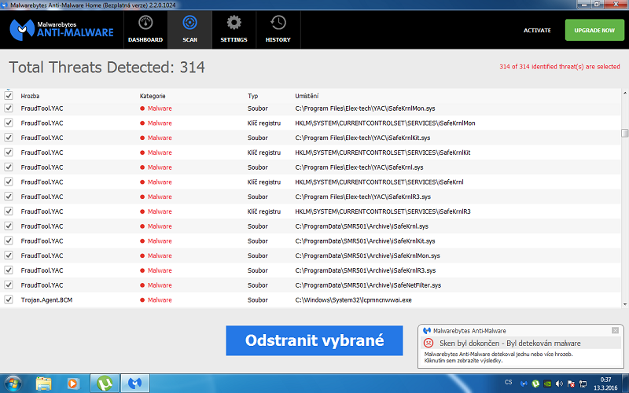Open uTorrent from the taskbar
The width and height of the screenshot is (629, 393).
click(x=104, y=384)
